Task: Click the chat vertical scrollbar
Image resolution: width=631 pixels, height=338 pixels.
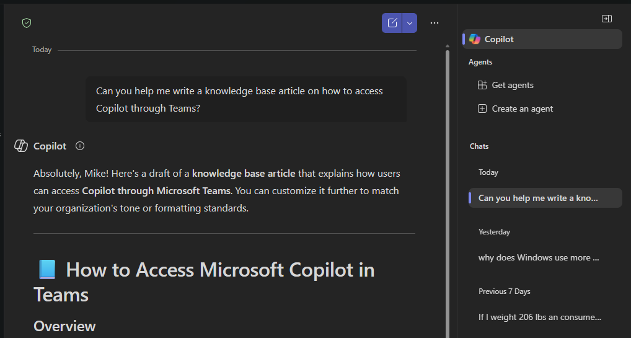Action: coord(448,186)
